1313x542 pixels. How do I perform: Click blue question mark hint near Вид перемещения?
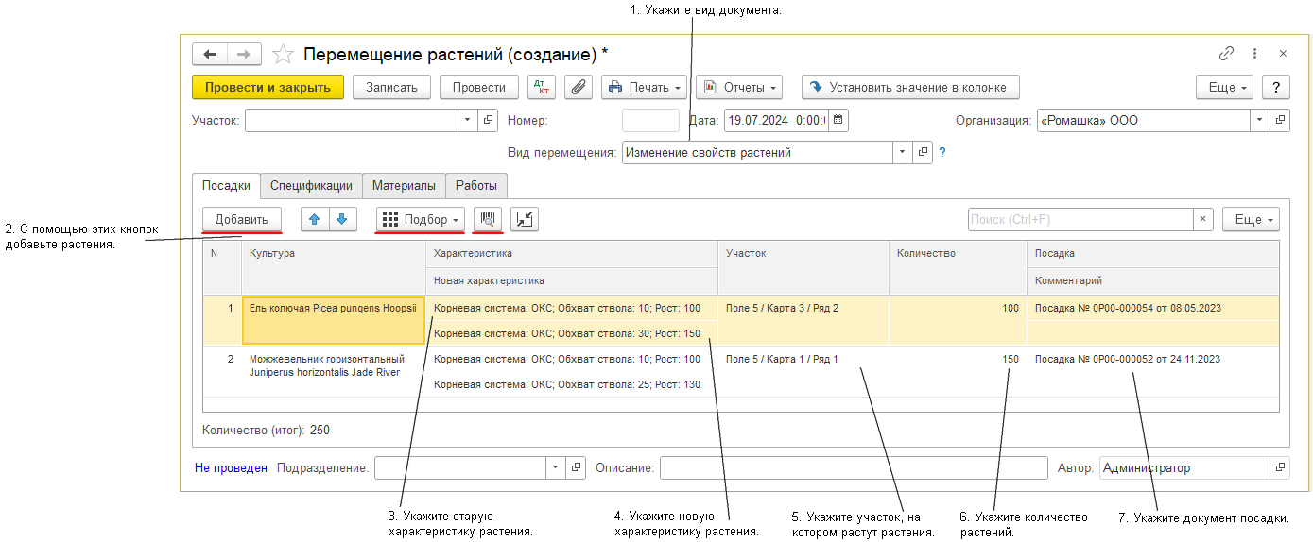click(942, 152)
